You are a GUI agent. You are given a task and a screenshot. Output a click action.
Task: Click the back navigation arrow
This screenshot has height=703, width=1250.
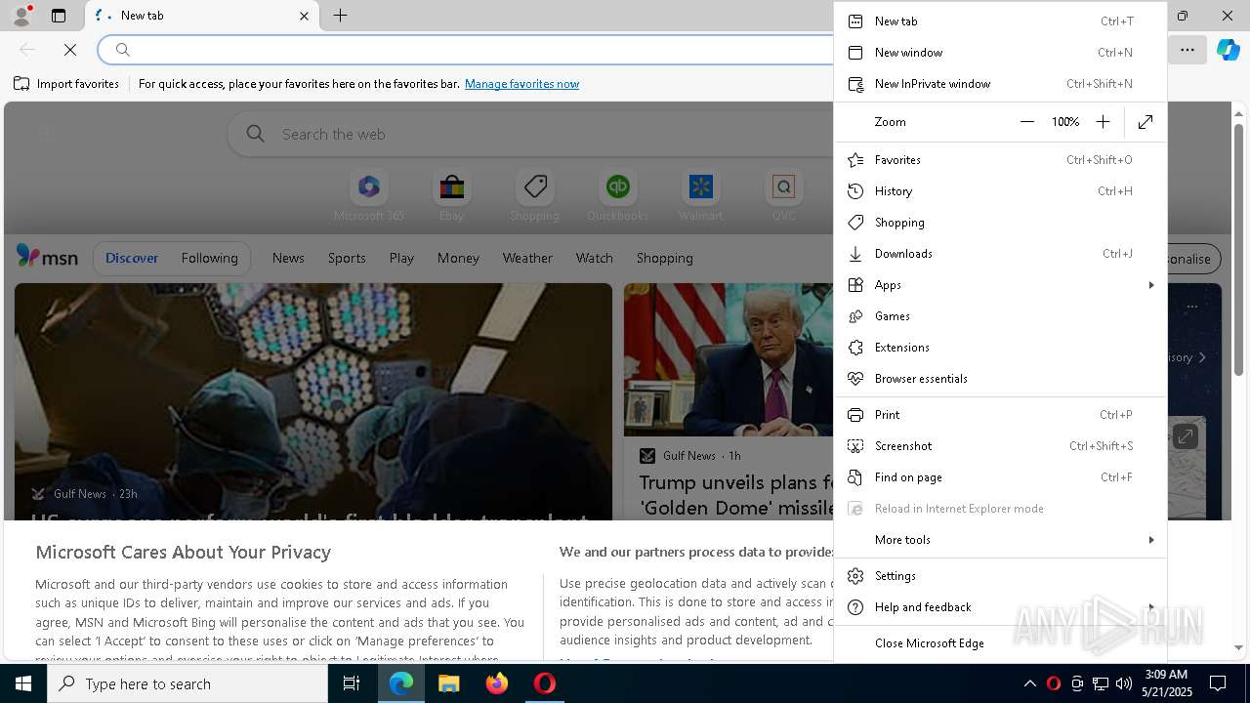(x=27, y=49)
